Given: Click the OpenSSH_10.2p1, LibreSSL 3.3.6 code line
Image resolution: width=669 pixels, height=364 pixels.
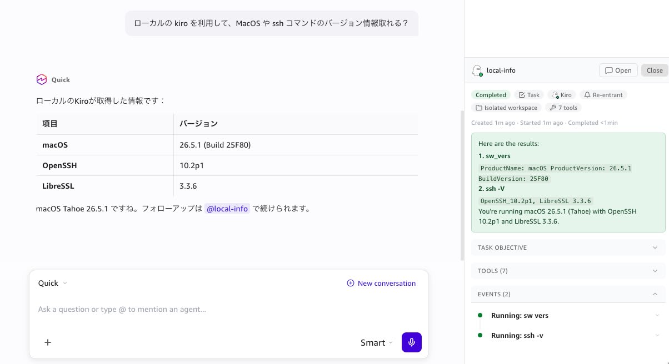Looking at the screenshot, I should pos(536,201).
